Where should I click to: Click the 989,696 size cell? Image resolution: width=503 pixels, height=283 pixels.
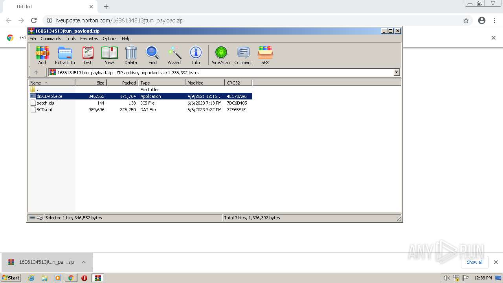coord(96,110)
